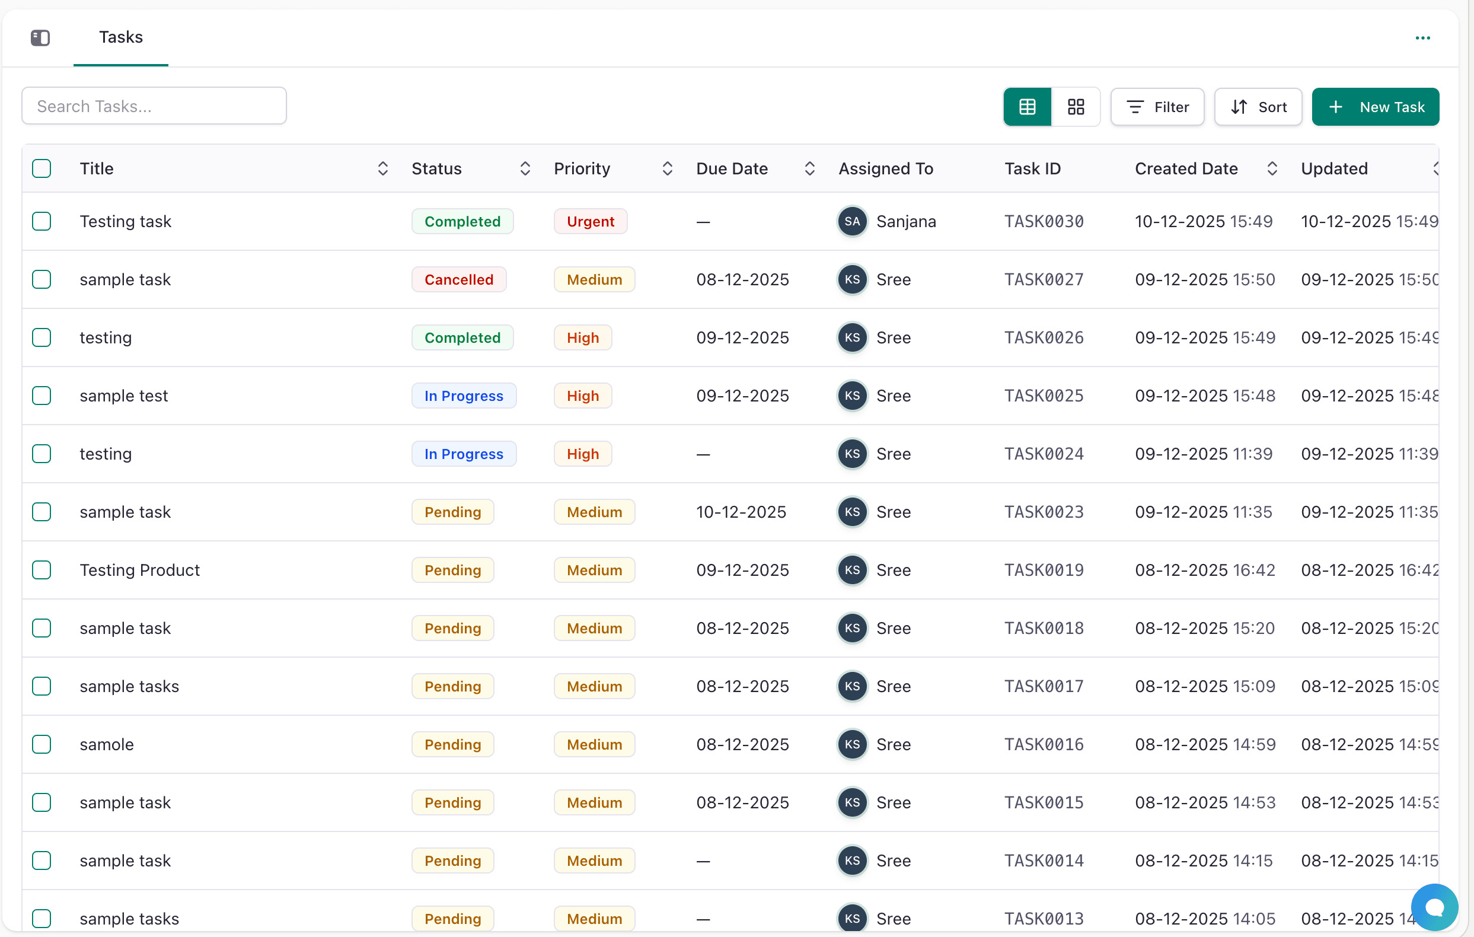Click High priority badge on TASK0026
Screen dimensions: 1474x937
[583, 337]
